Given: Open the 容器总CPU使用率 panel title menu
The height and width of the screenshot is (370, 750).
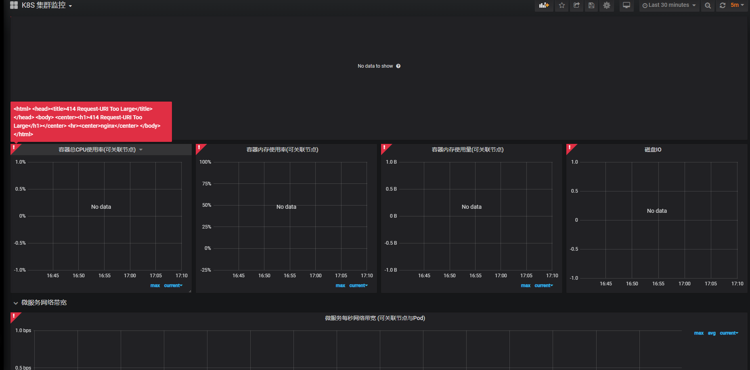Looking at the screenshot, I should [99, 149].
